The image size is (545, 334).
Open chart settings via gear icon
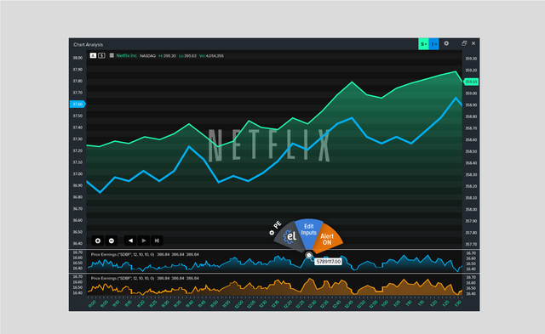(x=446, y=43)
